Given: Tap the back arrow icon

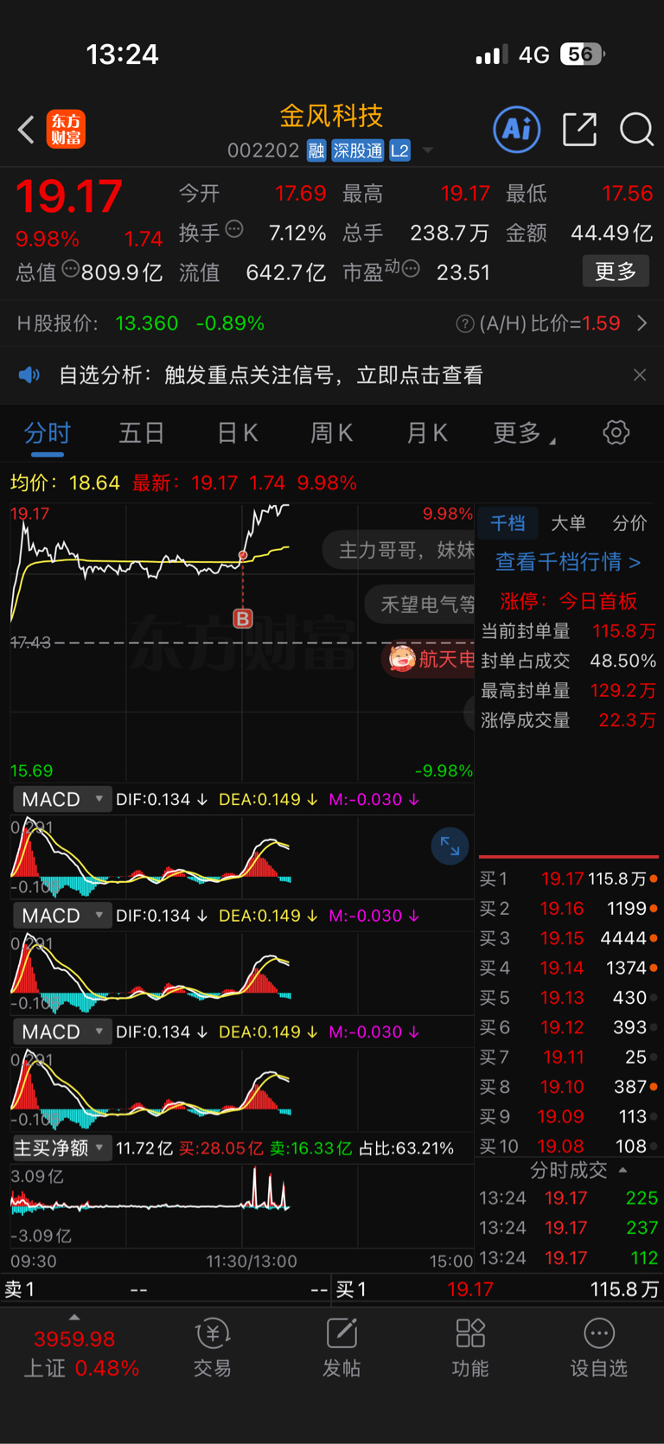Looking at the screenshot, I should pyautogui.click(x=26, y=130).
